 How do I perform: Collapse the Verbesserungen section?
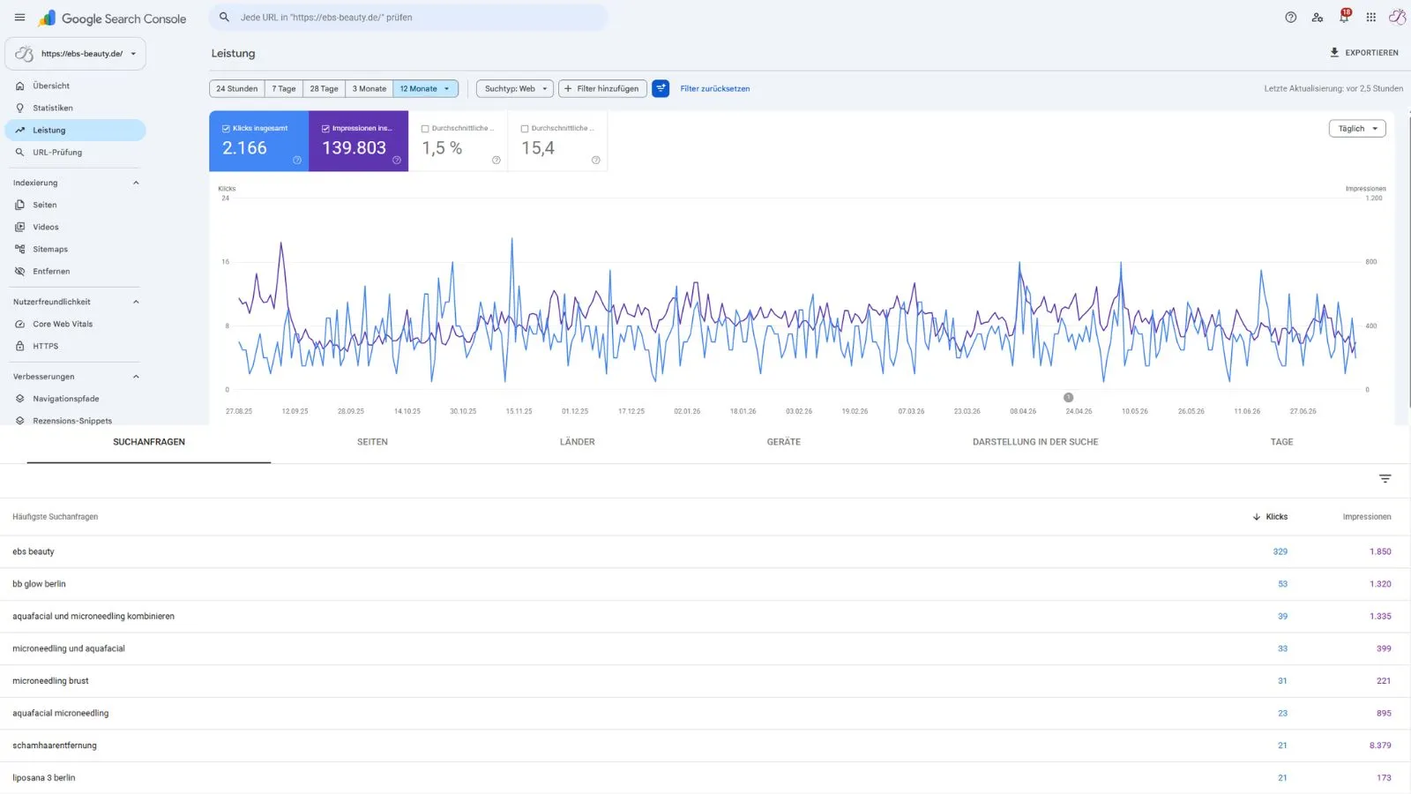[x=136, y=377]
